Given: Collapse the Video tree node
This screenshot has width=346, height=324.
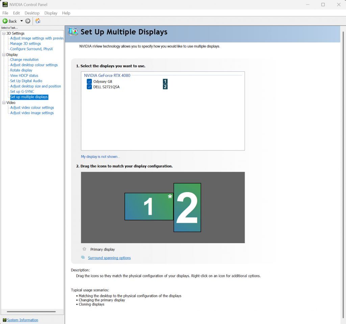Looking at the screenshot, I should [4, 103].
